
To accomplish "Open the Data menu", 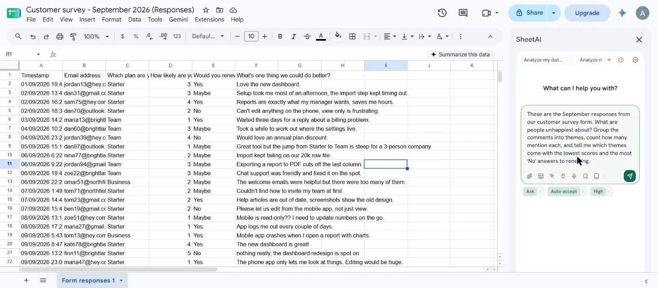I will (x=134, y=19).
